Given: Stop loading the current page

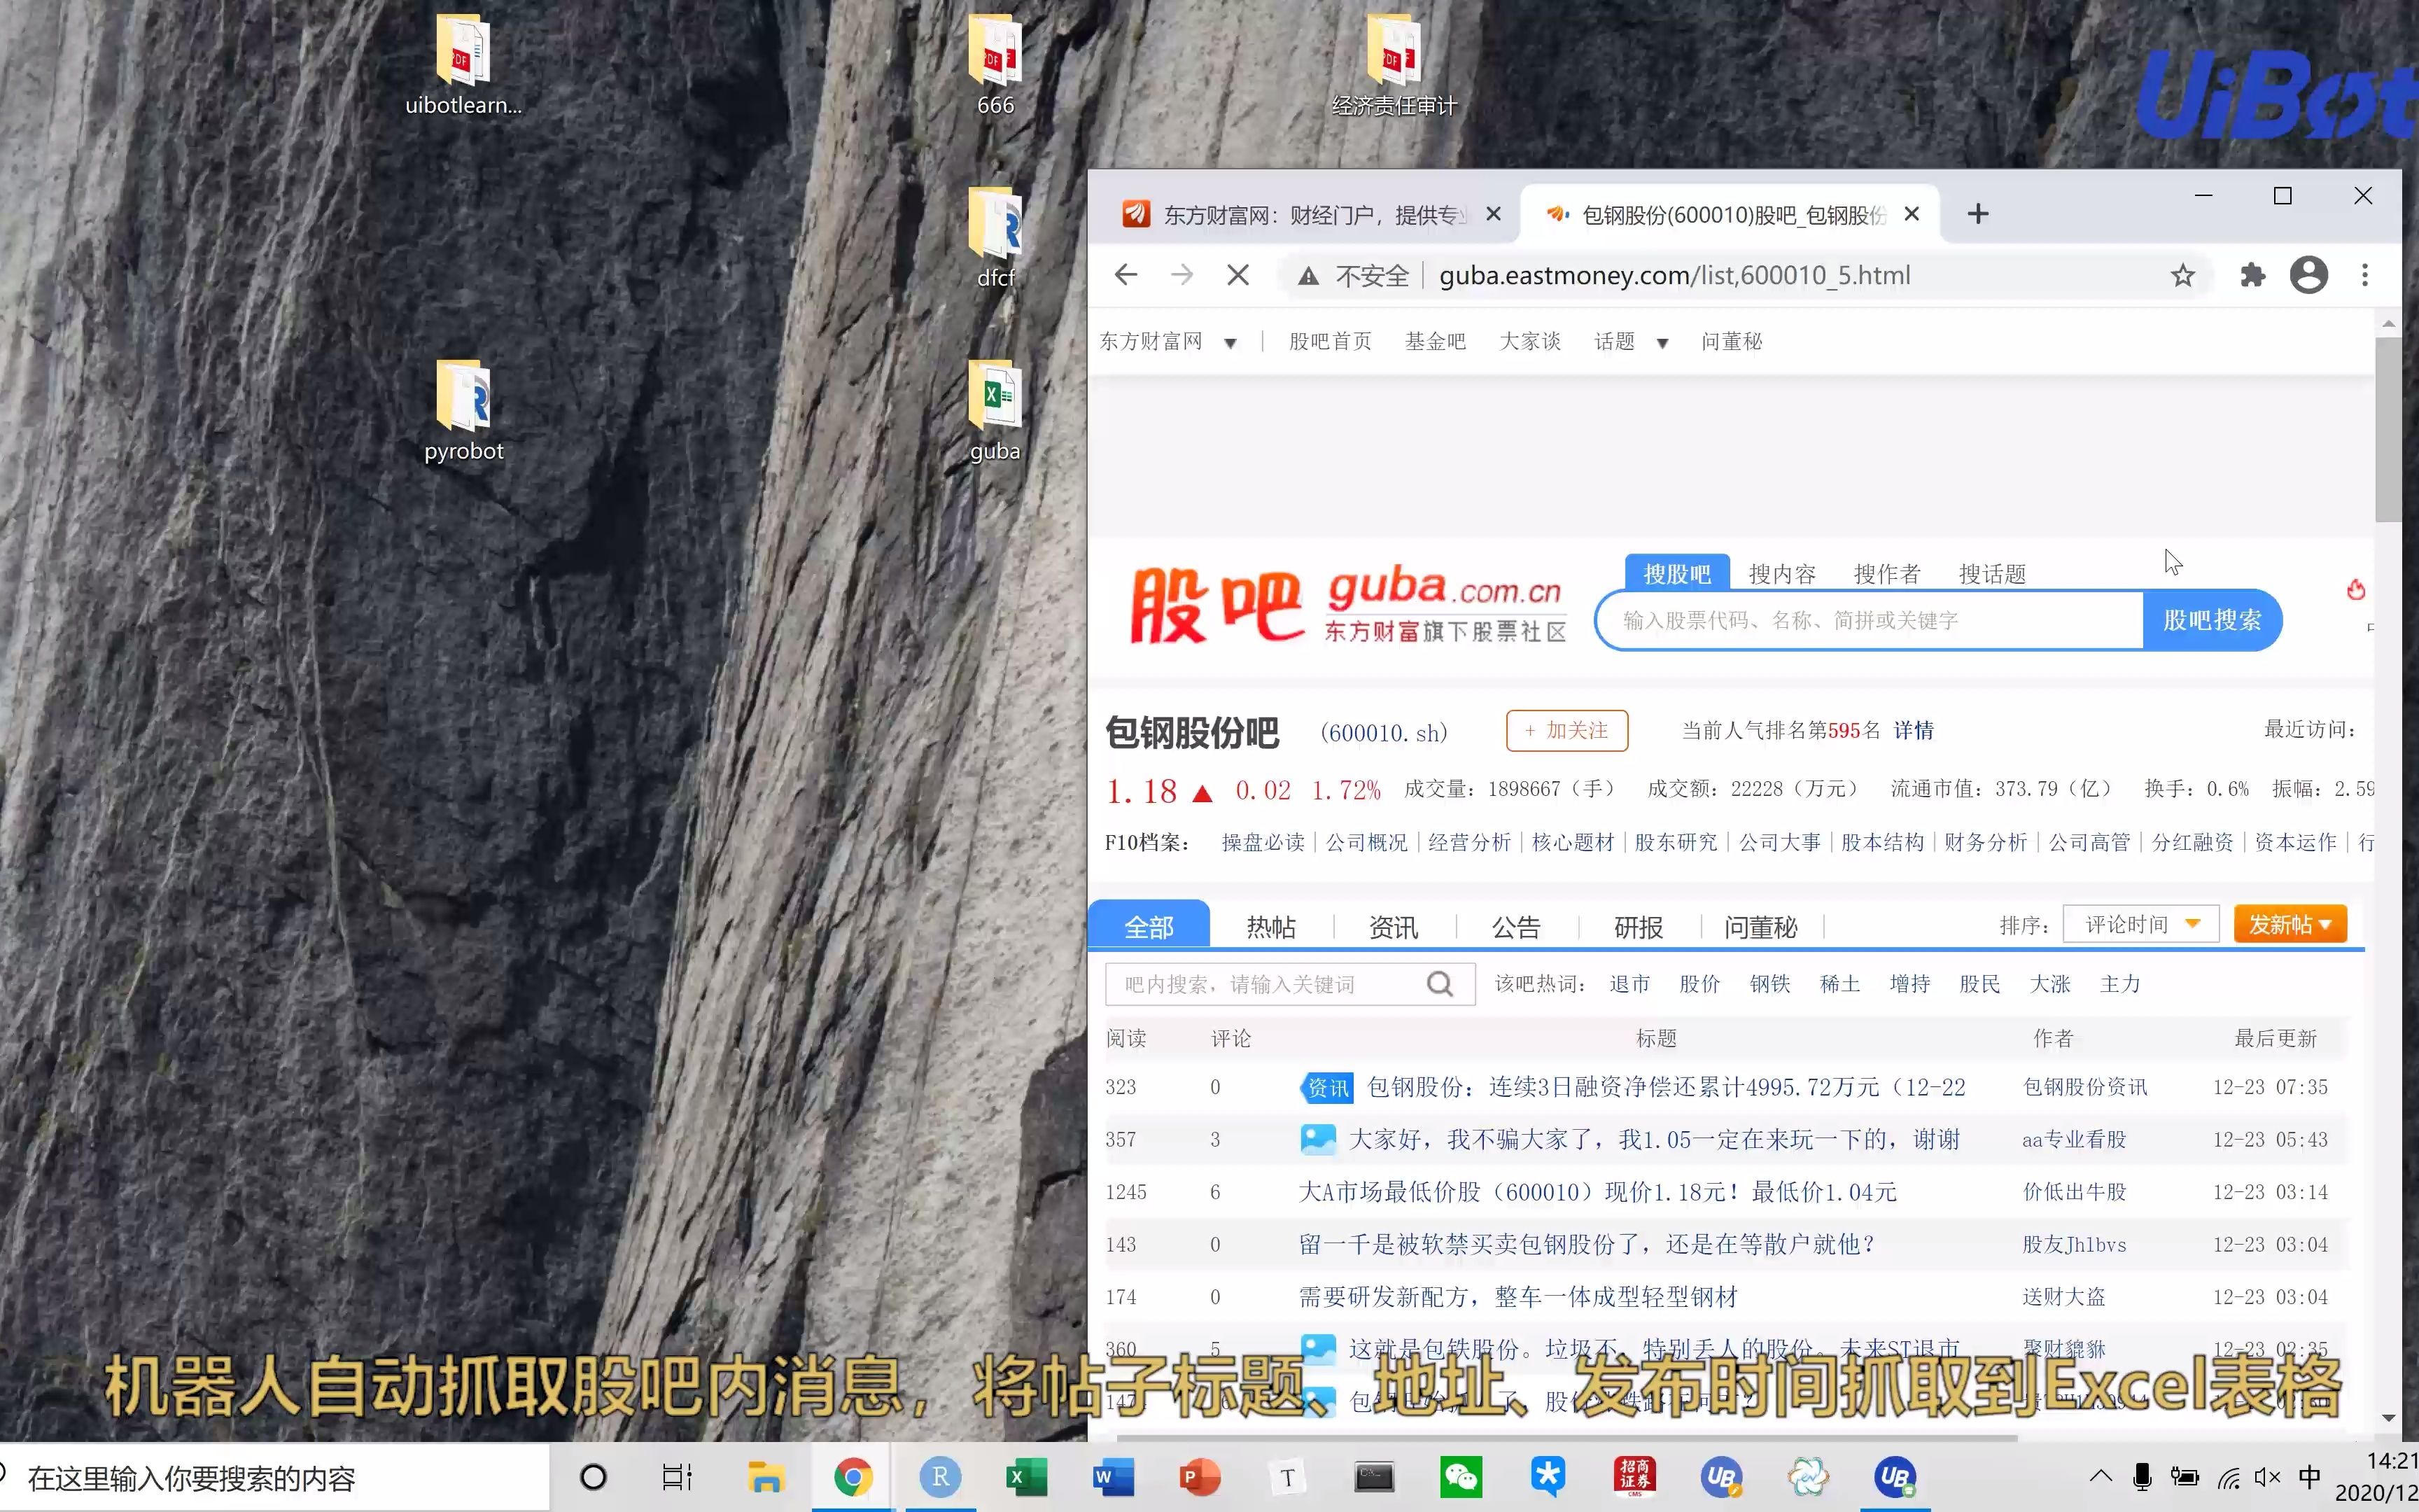Looking at the screenshot, I should [x=1237, y=275].
